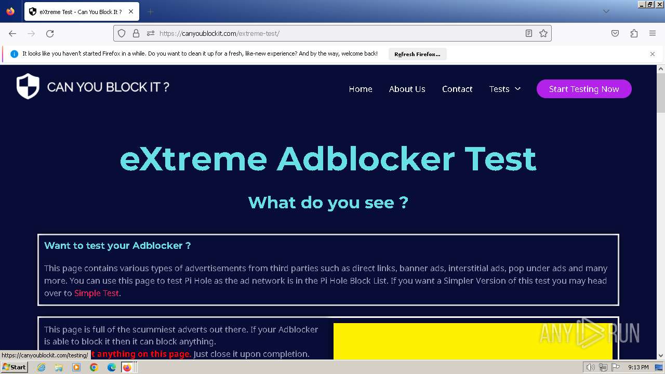Launch Internet Explorer from taskbar
The image size is (665, 374).
coord(41,367)
